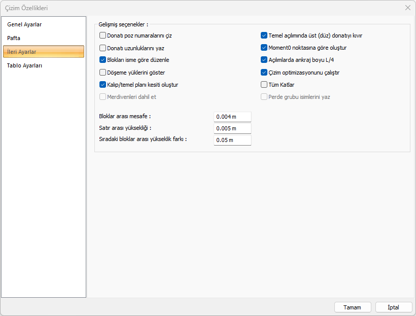Uncheck 'Blokları isme göre düzenle'

(103, 60)
